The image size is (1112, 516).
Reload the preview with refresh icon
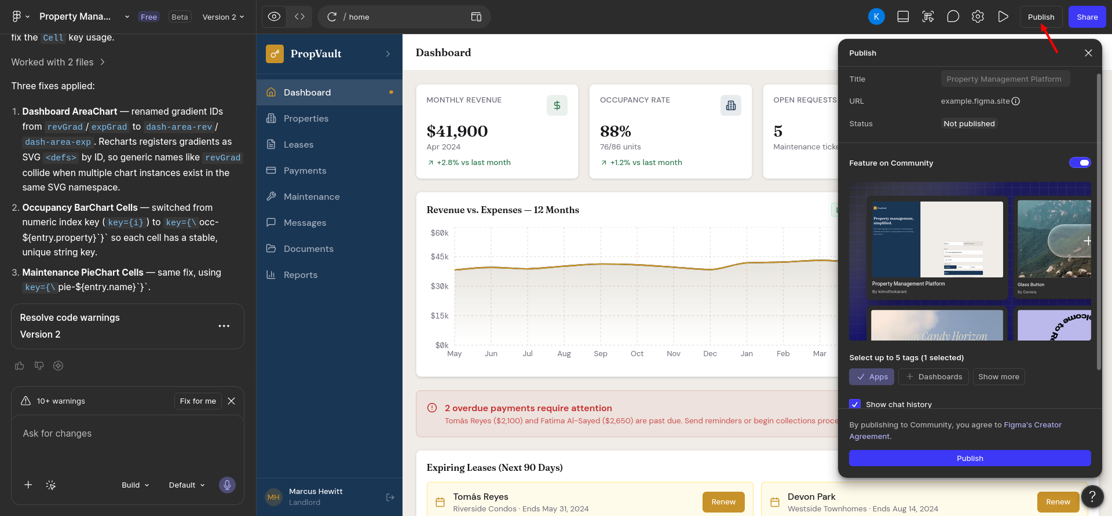332,17
